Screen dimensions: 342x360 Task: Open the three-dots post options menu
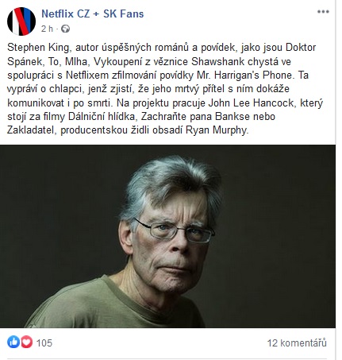(323, 12)
